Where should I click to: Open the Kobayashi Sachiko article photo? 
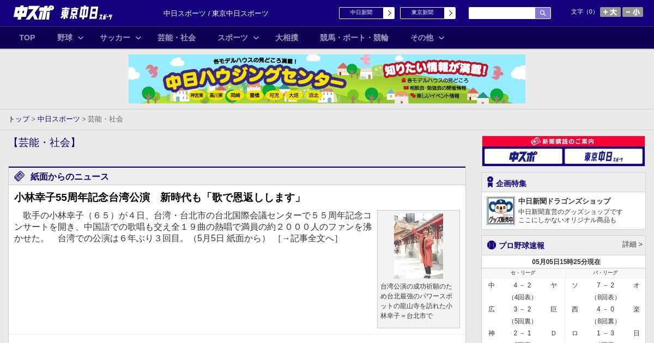pyautogui.click(x=419, y=246)
